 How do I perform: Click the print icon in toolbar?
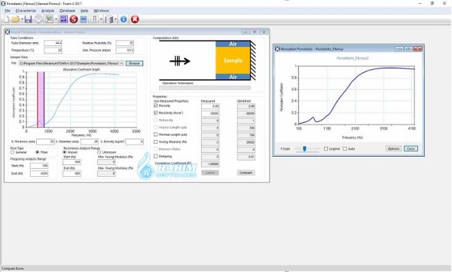[x=38, y=20]
